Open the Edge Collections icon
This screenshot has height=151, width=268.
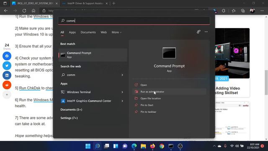coord(243,10)
